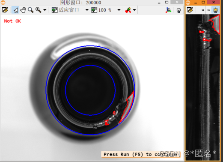Click the fit-to-window image icon

tap(54, 10)
